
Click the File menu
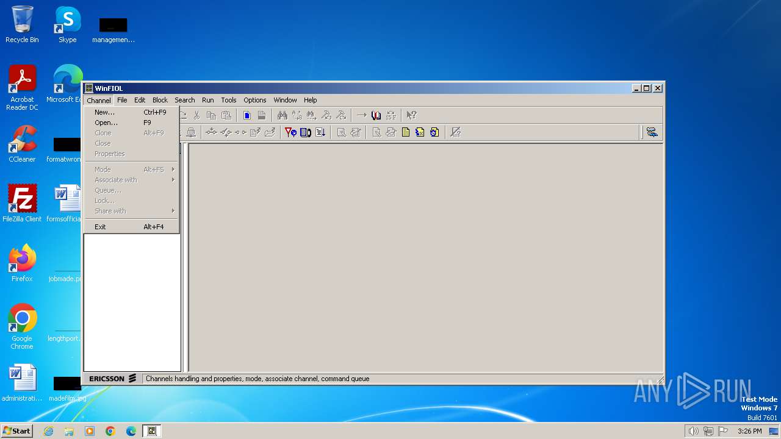tap(122, 100)
